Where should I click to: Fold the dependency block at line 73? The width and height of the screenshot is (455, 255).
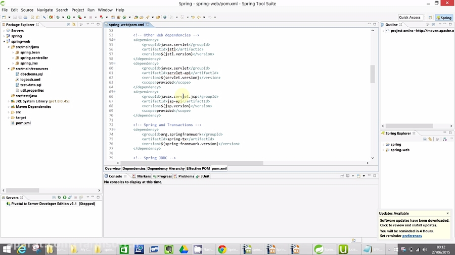(x=115, y=130)
